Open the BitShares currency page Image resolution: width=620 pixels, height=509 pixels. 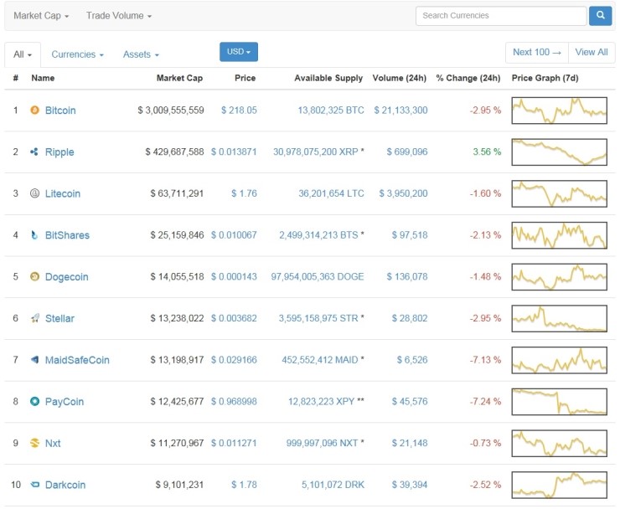point(67,235)
